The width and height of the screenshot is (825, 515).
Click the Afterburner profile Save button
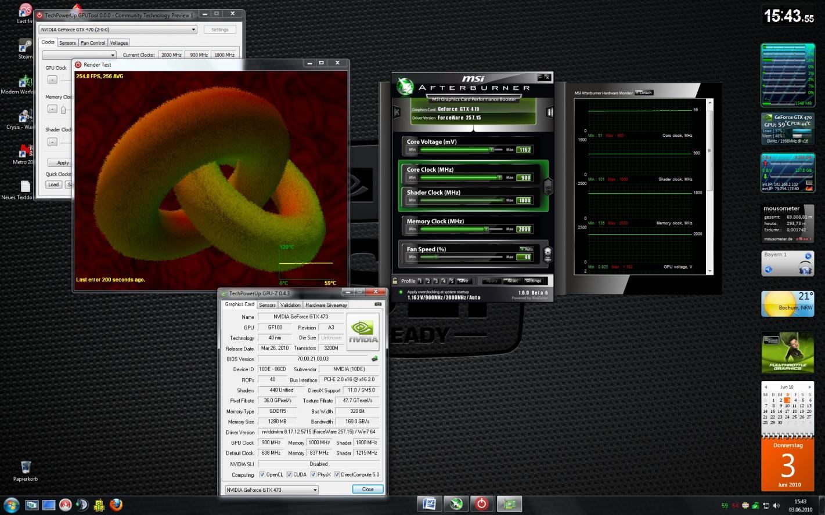coord(463,281)
